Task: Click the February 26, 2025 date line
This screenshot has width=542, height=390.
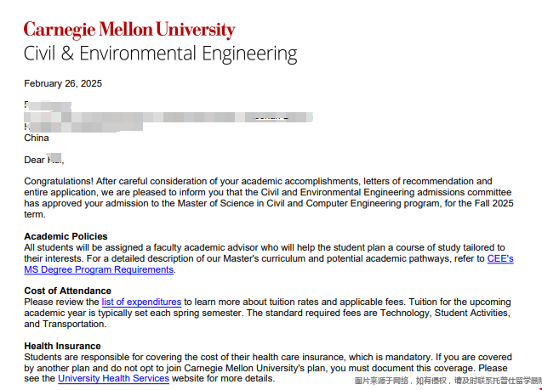Action: point(63,83)
